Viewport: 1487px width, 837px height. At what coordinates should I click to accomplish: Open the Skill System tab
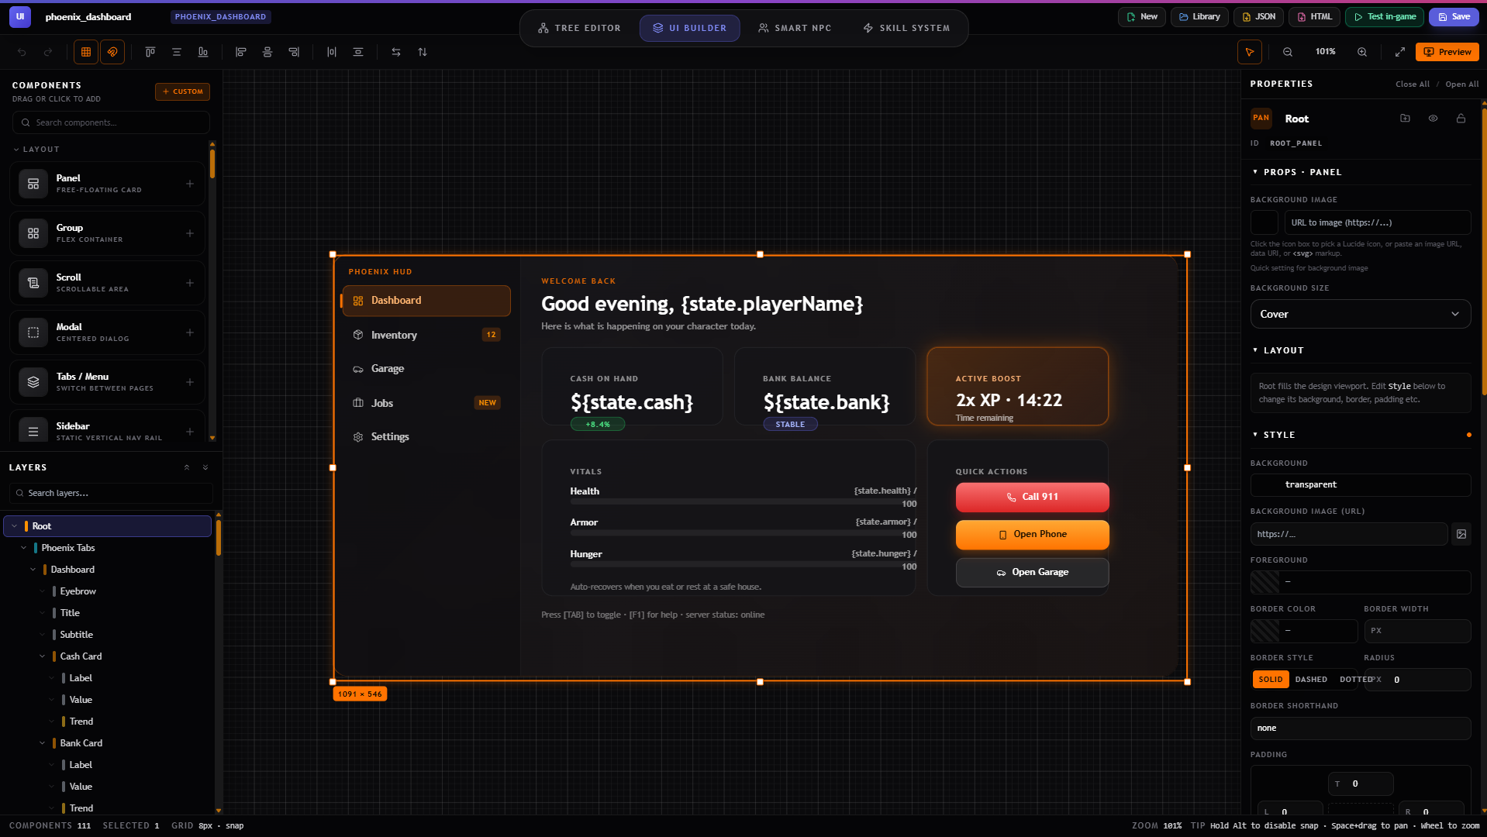point(906,28)
